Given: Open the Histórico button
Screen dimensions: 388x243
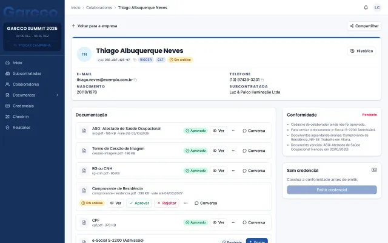Looking at the screenshot, I should point(361,51).
